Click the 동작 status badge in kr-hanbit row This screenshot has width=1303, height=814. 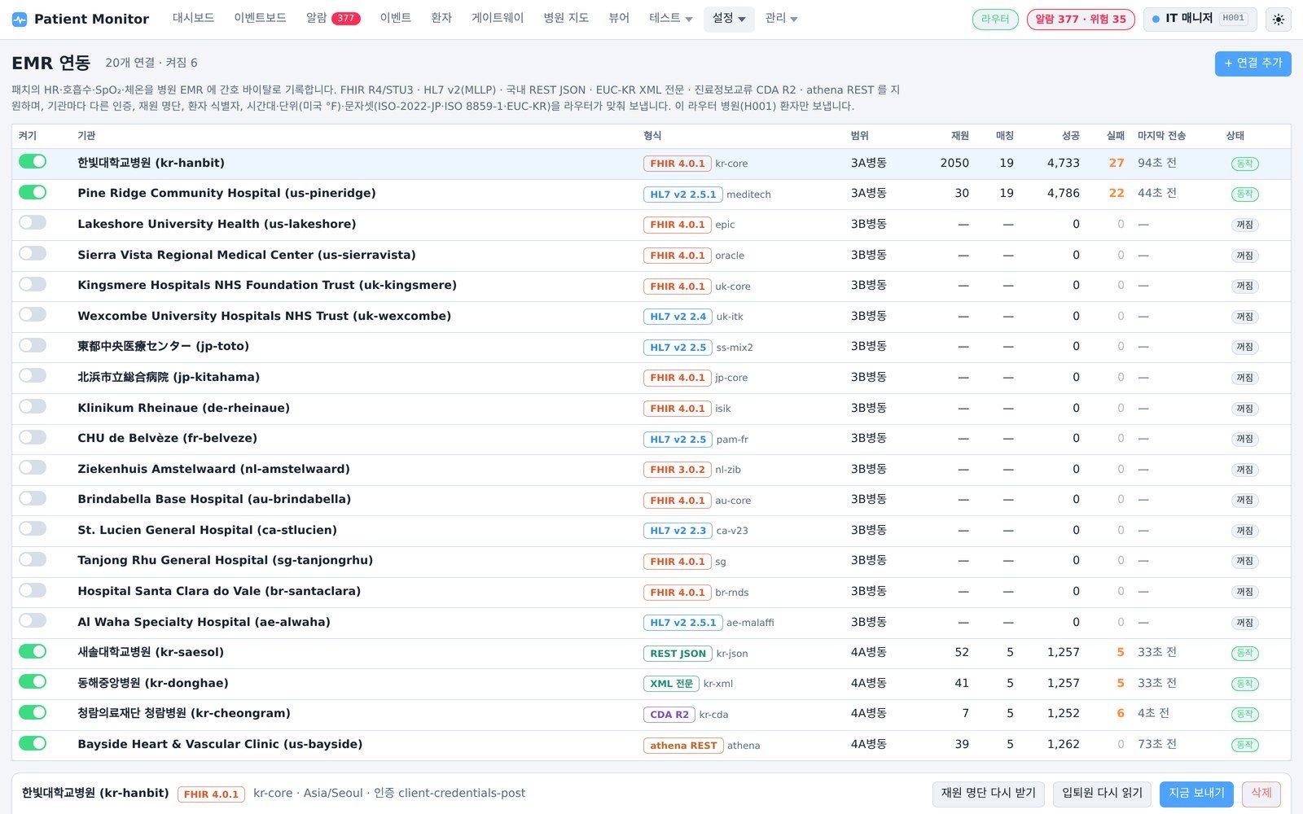point(1244,164)
